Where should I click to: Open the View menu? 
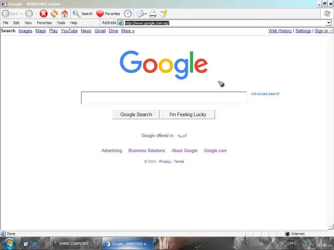pyautogui.click(x=28, y=23)
